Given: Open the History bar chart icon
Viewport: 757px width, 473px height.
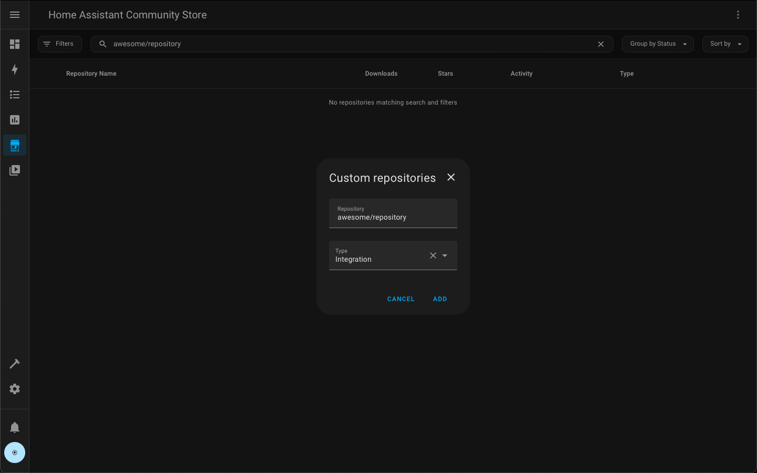Looking at the screenshot, I should pos(14,120).
